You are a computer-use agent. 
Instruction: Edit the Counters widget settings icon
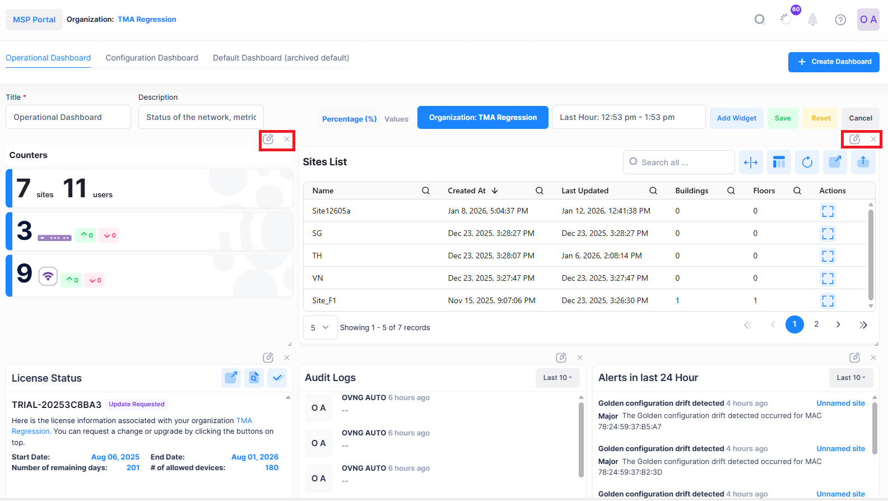(x=268, y=140)
